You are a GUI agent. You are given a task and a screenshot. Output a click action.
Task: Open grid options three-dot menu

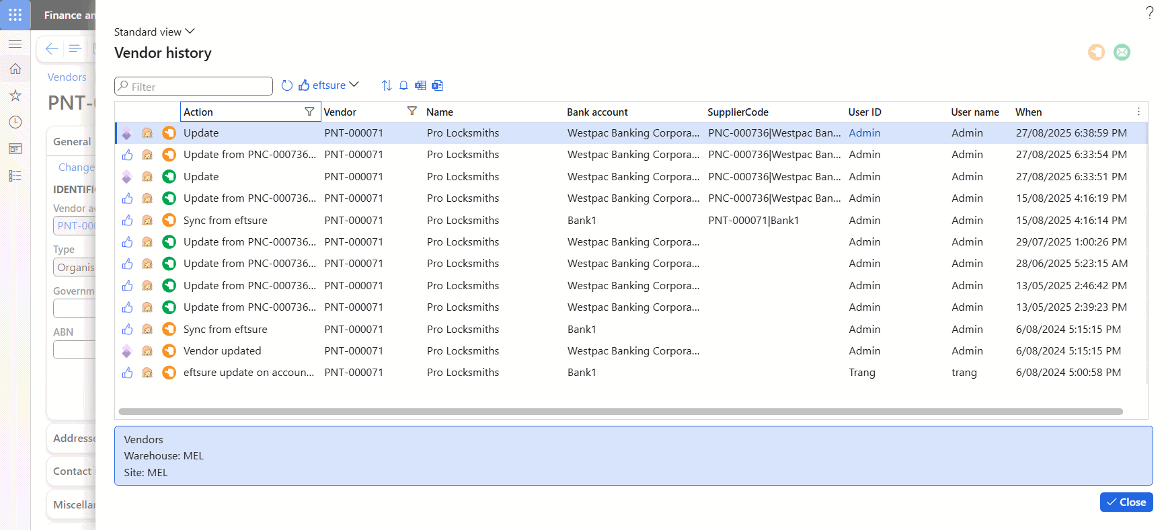coord(1138,112)
